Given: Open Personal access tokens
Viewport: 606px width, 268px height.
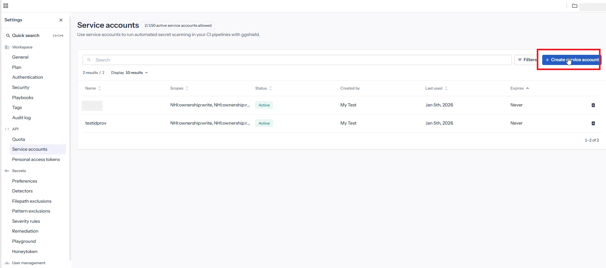Looking at the screenshot, I should pyautogui.click(x=36, y=159).
